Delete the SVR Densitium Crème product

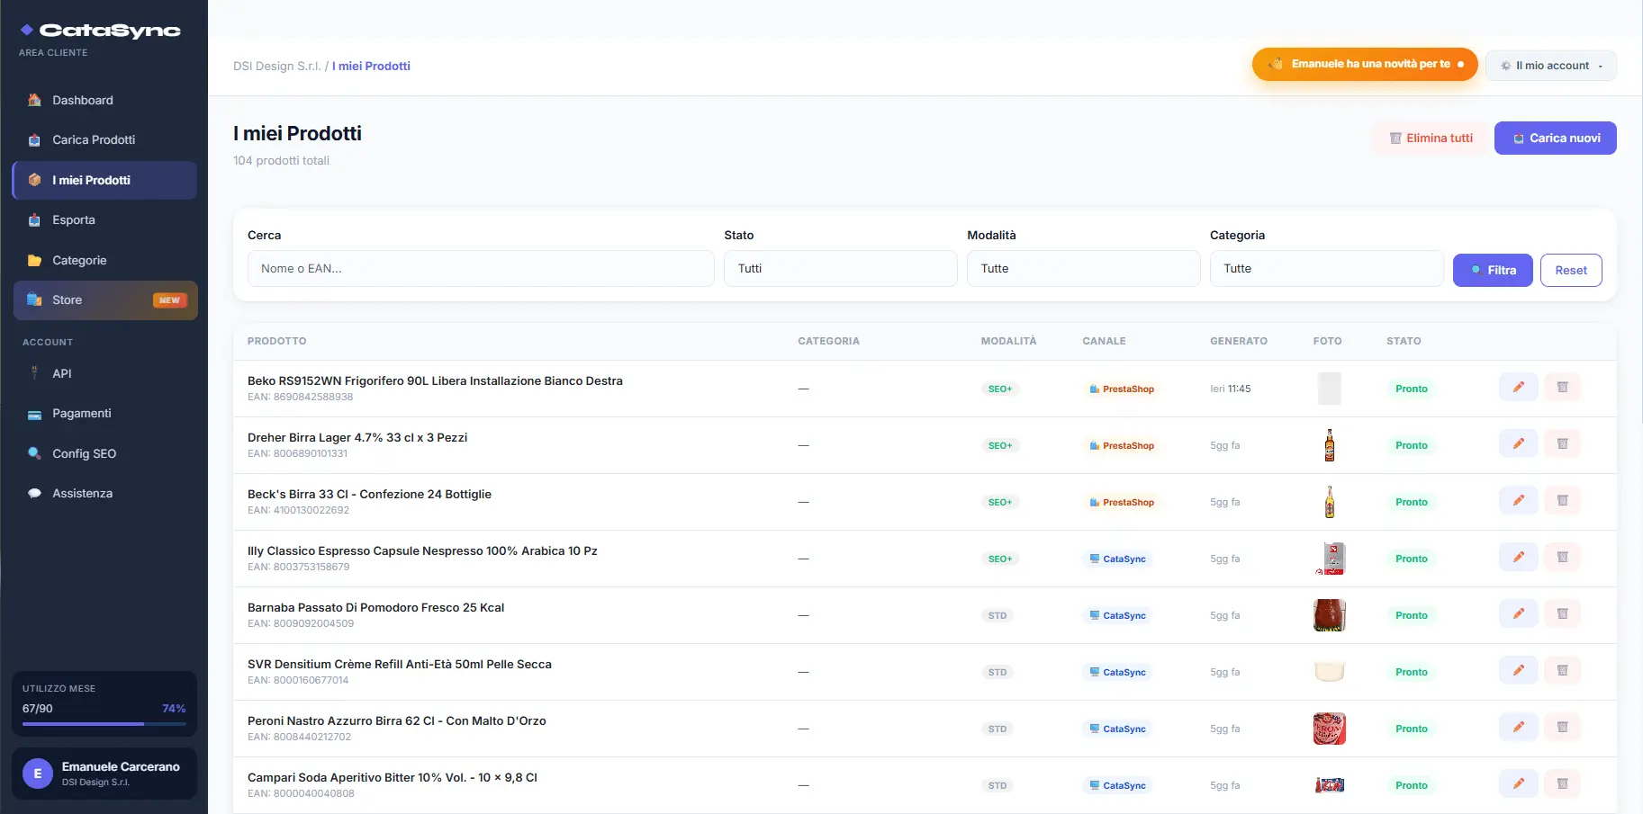tap(1562, 671)
